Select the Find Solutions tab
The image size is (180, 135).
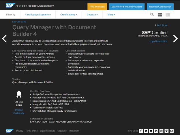(x=97, y=7)
